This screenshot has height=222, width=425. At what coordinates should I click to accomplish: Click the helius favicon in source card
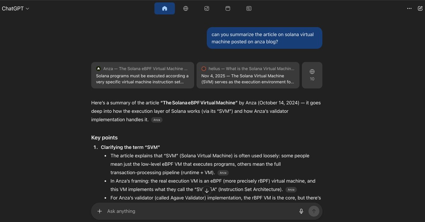[x=204, y=69]
